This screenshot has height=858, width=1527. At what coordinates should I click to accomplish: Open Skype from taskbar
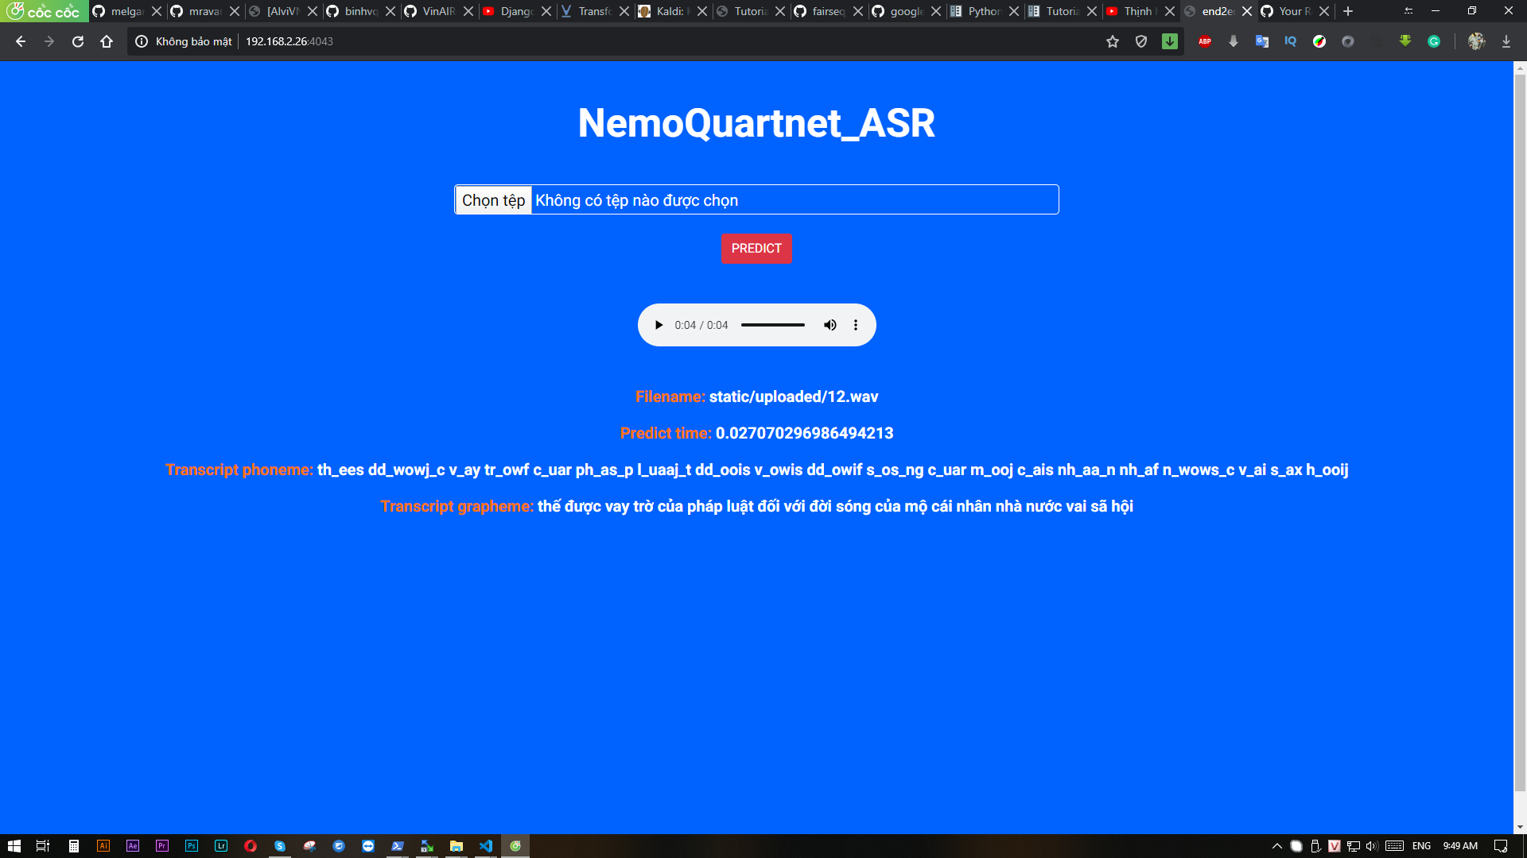(x=280, y=846)
